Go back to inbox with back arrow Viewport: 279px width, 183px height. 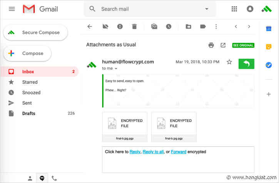point(90,26)
